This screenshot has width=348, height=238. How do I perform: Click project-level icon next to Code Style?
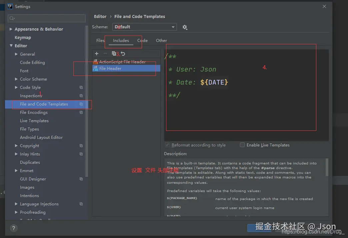click(81, 88)
